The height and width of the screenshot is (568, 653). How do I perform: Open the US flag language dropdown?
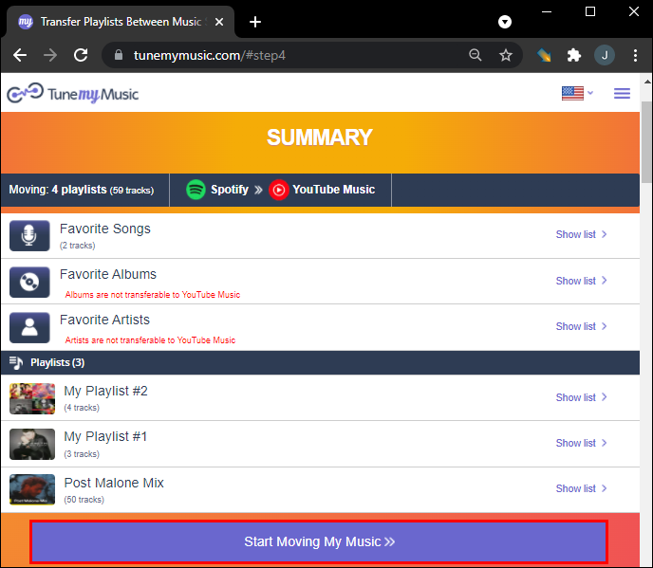577,93
